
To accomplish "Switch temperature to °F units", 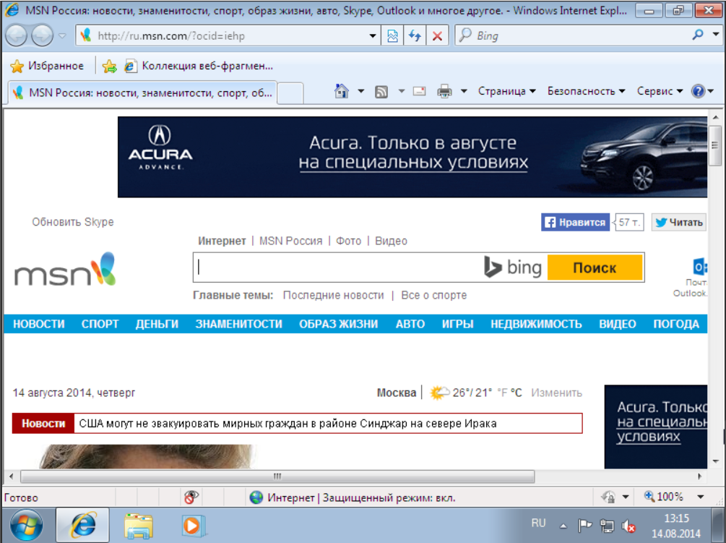I will pyautogui.click(x=502, y=393).
